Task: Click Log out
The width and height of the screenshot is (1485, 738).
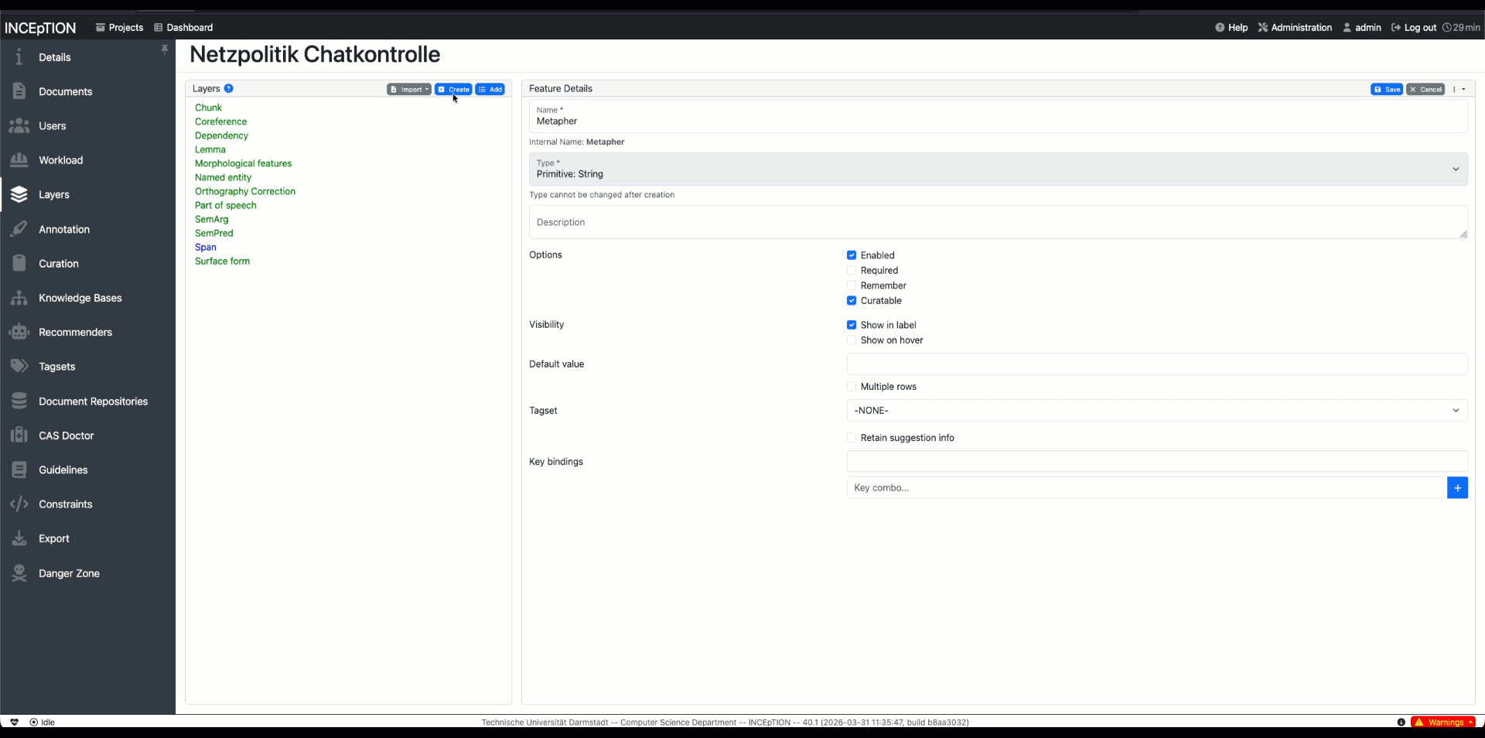Action: pyautogui.click(x=1414, y=27)
